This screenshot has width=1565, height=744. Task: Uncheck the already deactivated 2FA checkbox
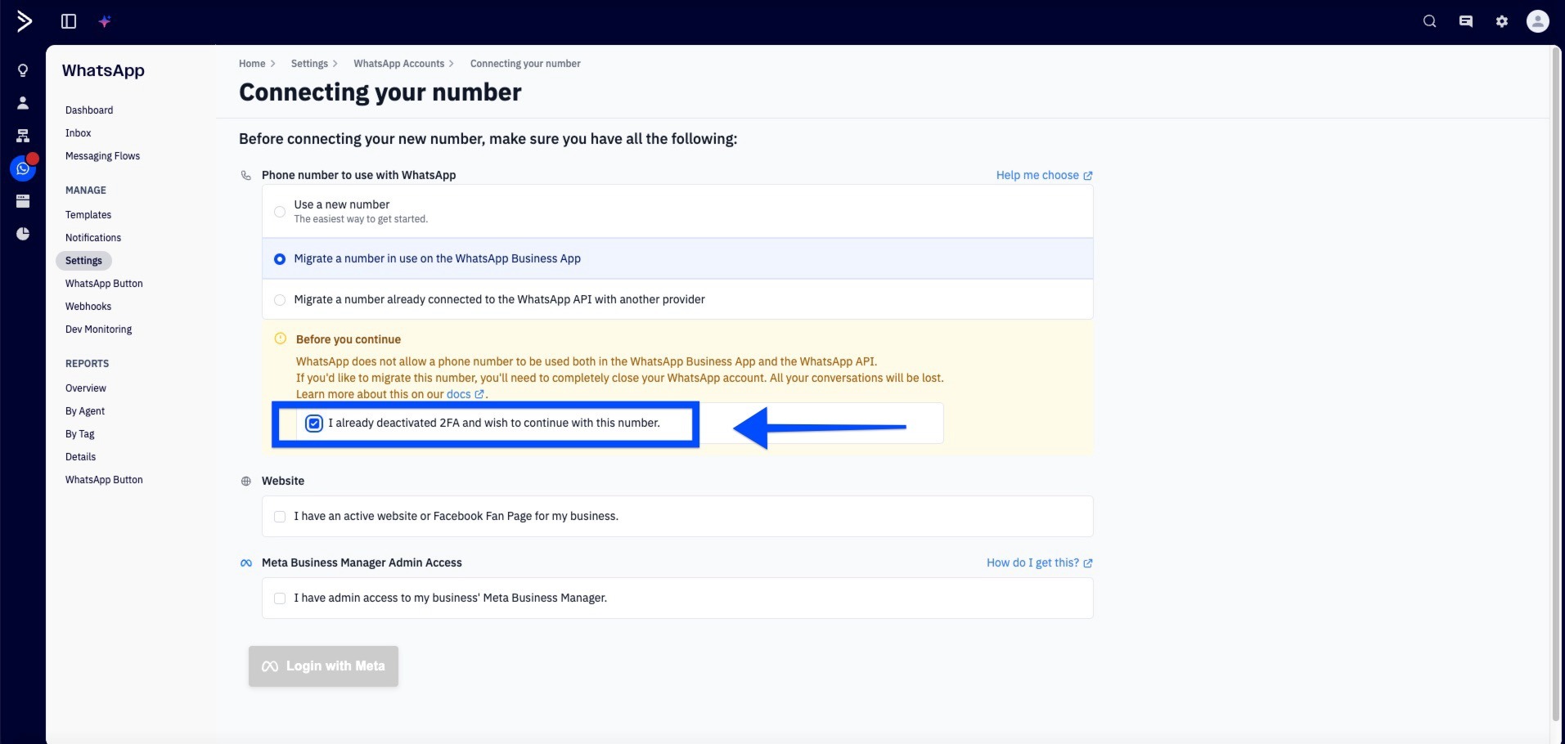coord(314,424)
